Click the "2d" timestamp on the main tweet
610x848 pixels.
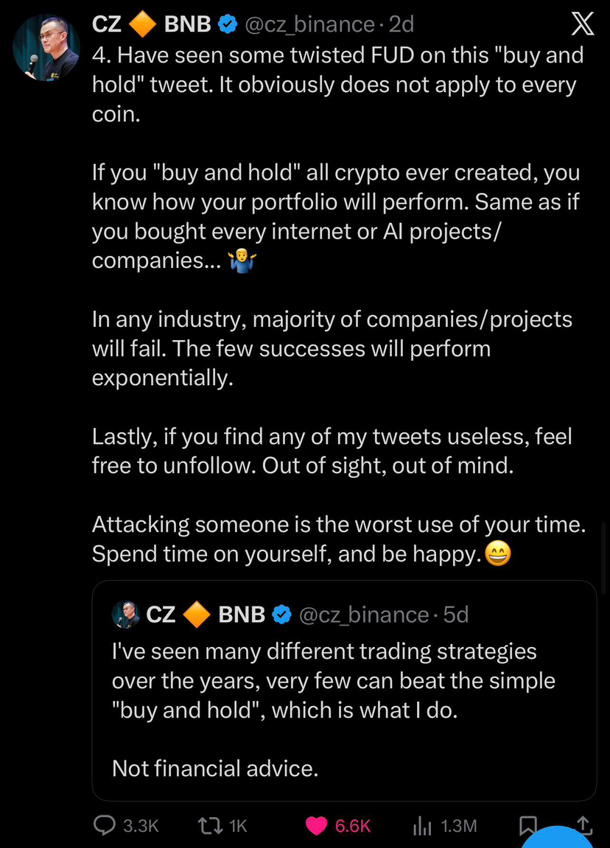[402, 25]
